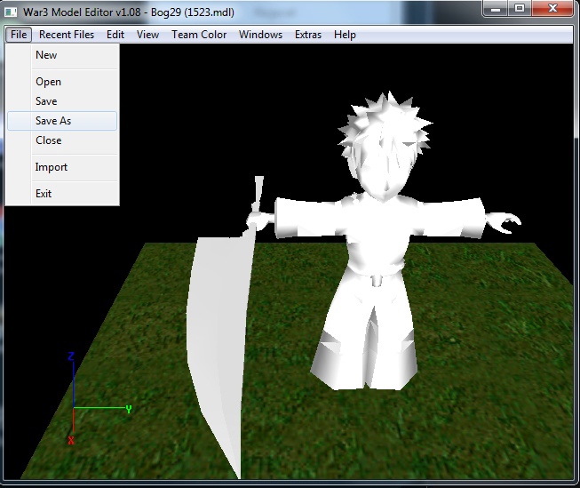Choose Open from the File menu
This screenshot has width=580, height=488.
pos(62,82)
